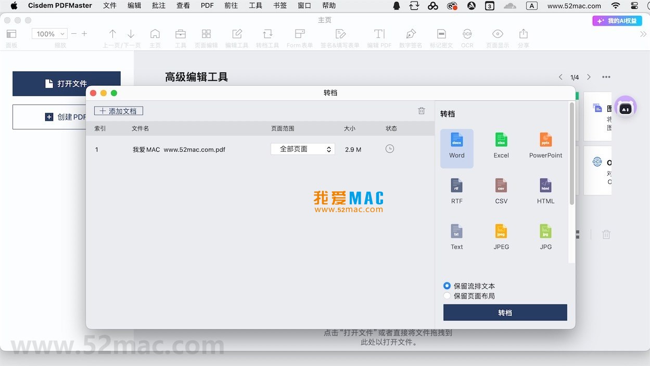Open the 查看 menu
Viewport: 650px width, 366px height.
(183, 6)
